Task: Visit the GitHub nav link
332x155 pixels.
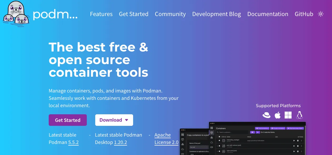Action: tap(304, 14)
